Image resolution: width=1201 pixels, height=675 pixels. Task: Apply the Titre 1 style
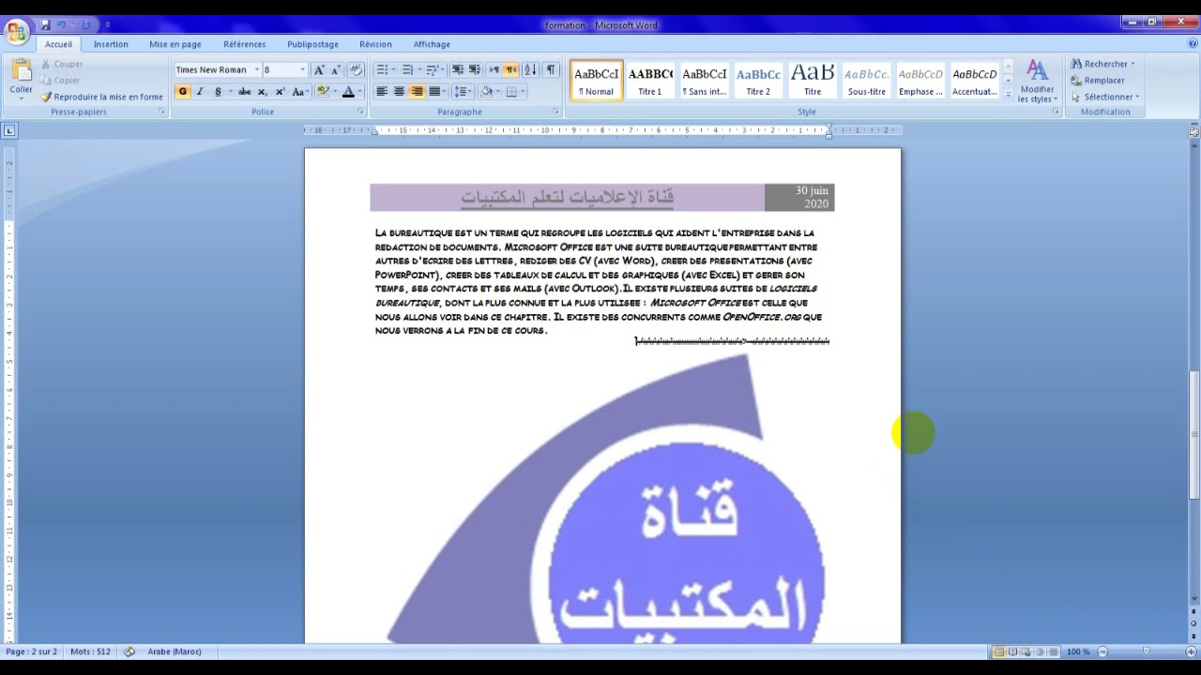[650, 81]
